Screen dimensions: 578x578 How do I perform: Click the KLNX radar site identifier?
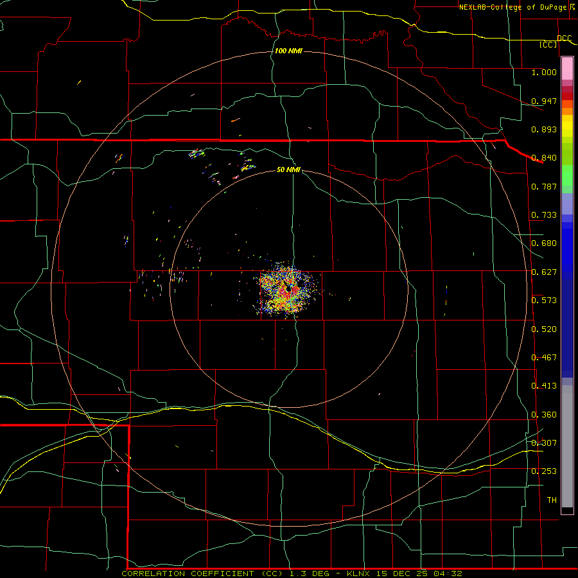click(x=359, y=574)
